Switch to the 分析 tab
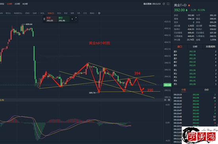This screenshot has width=218, height=144. pyautogui.click(x=195, y=47)
